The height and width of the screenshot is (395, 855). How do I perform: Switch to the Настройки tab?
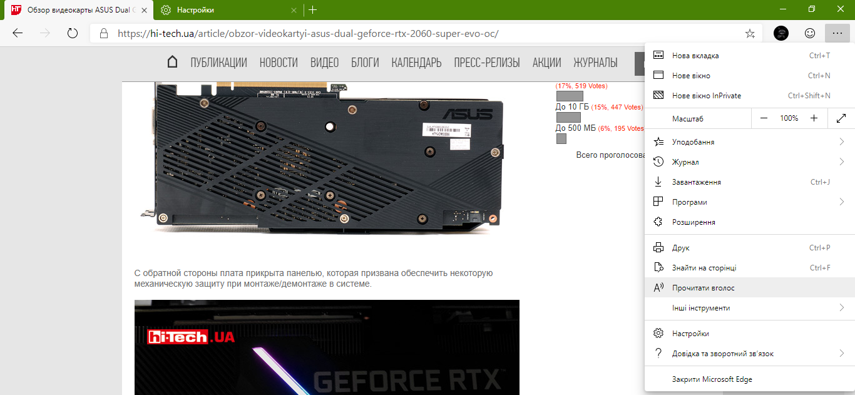point(195,10)
